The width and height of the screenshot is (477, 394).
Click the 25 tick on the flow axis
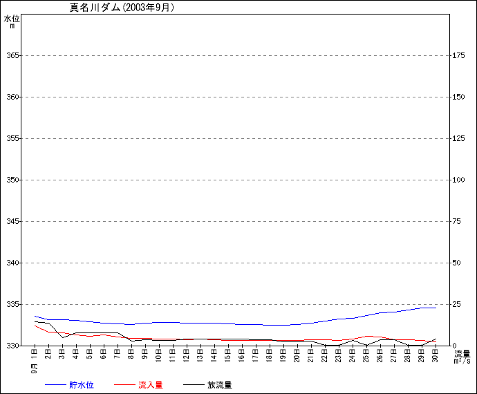[456, 304]
